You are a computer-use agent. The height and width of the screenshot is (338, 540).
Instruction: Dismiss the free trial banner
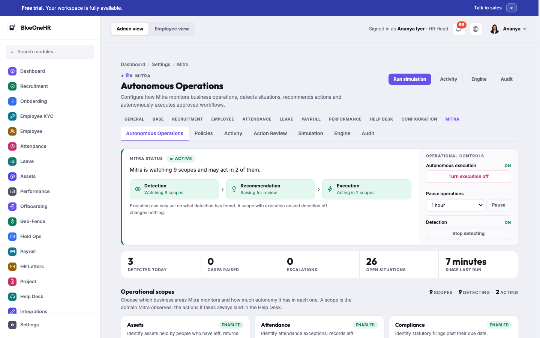[x=511, y=8]
